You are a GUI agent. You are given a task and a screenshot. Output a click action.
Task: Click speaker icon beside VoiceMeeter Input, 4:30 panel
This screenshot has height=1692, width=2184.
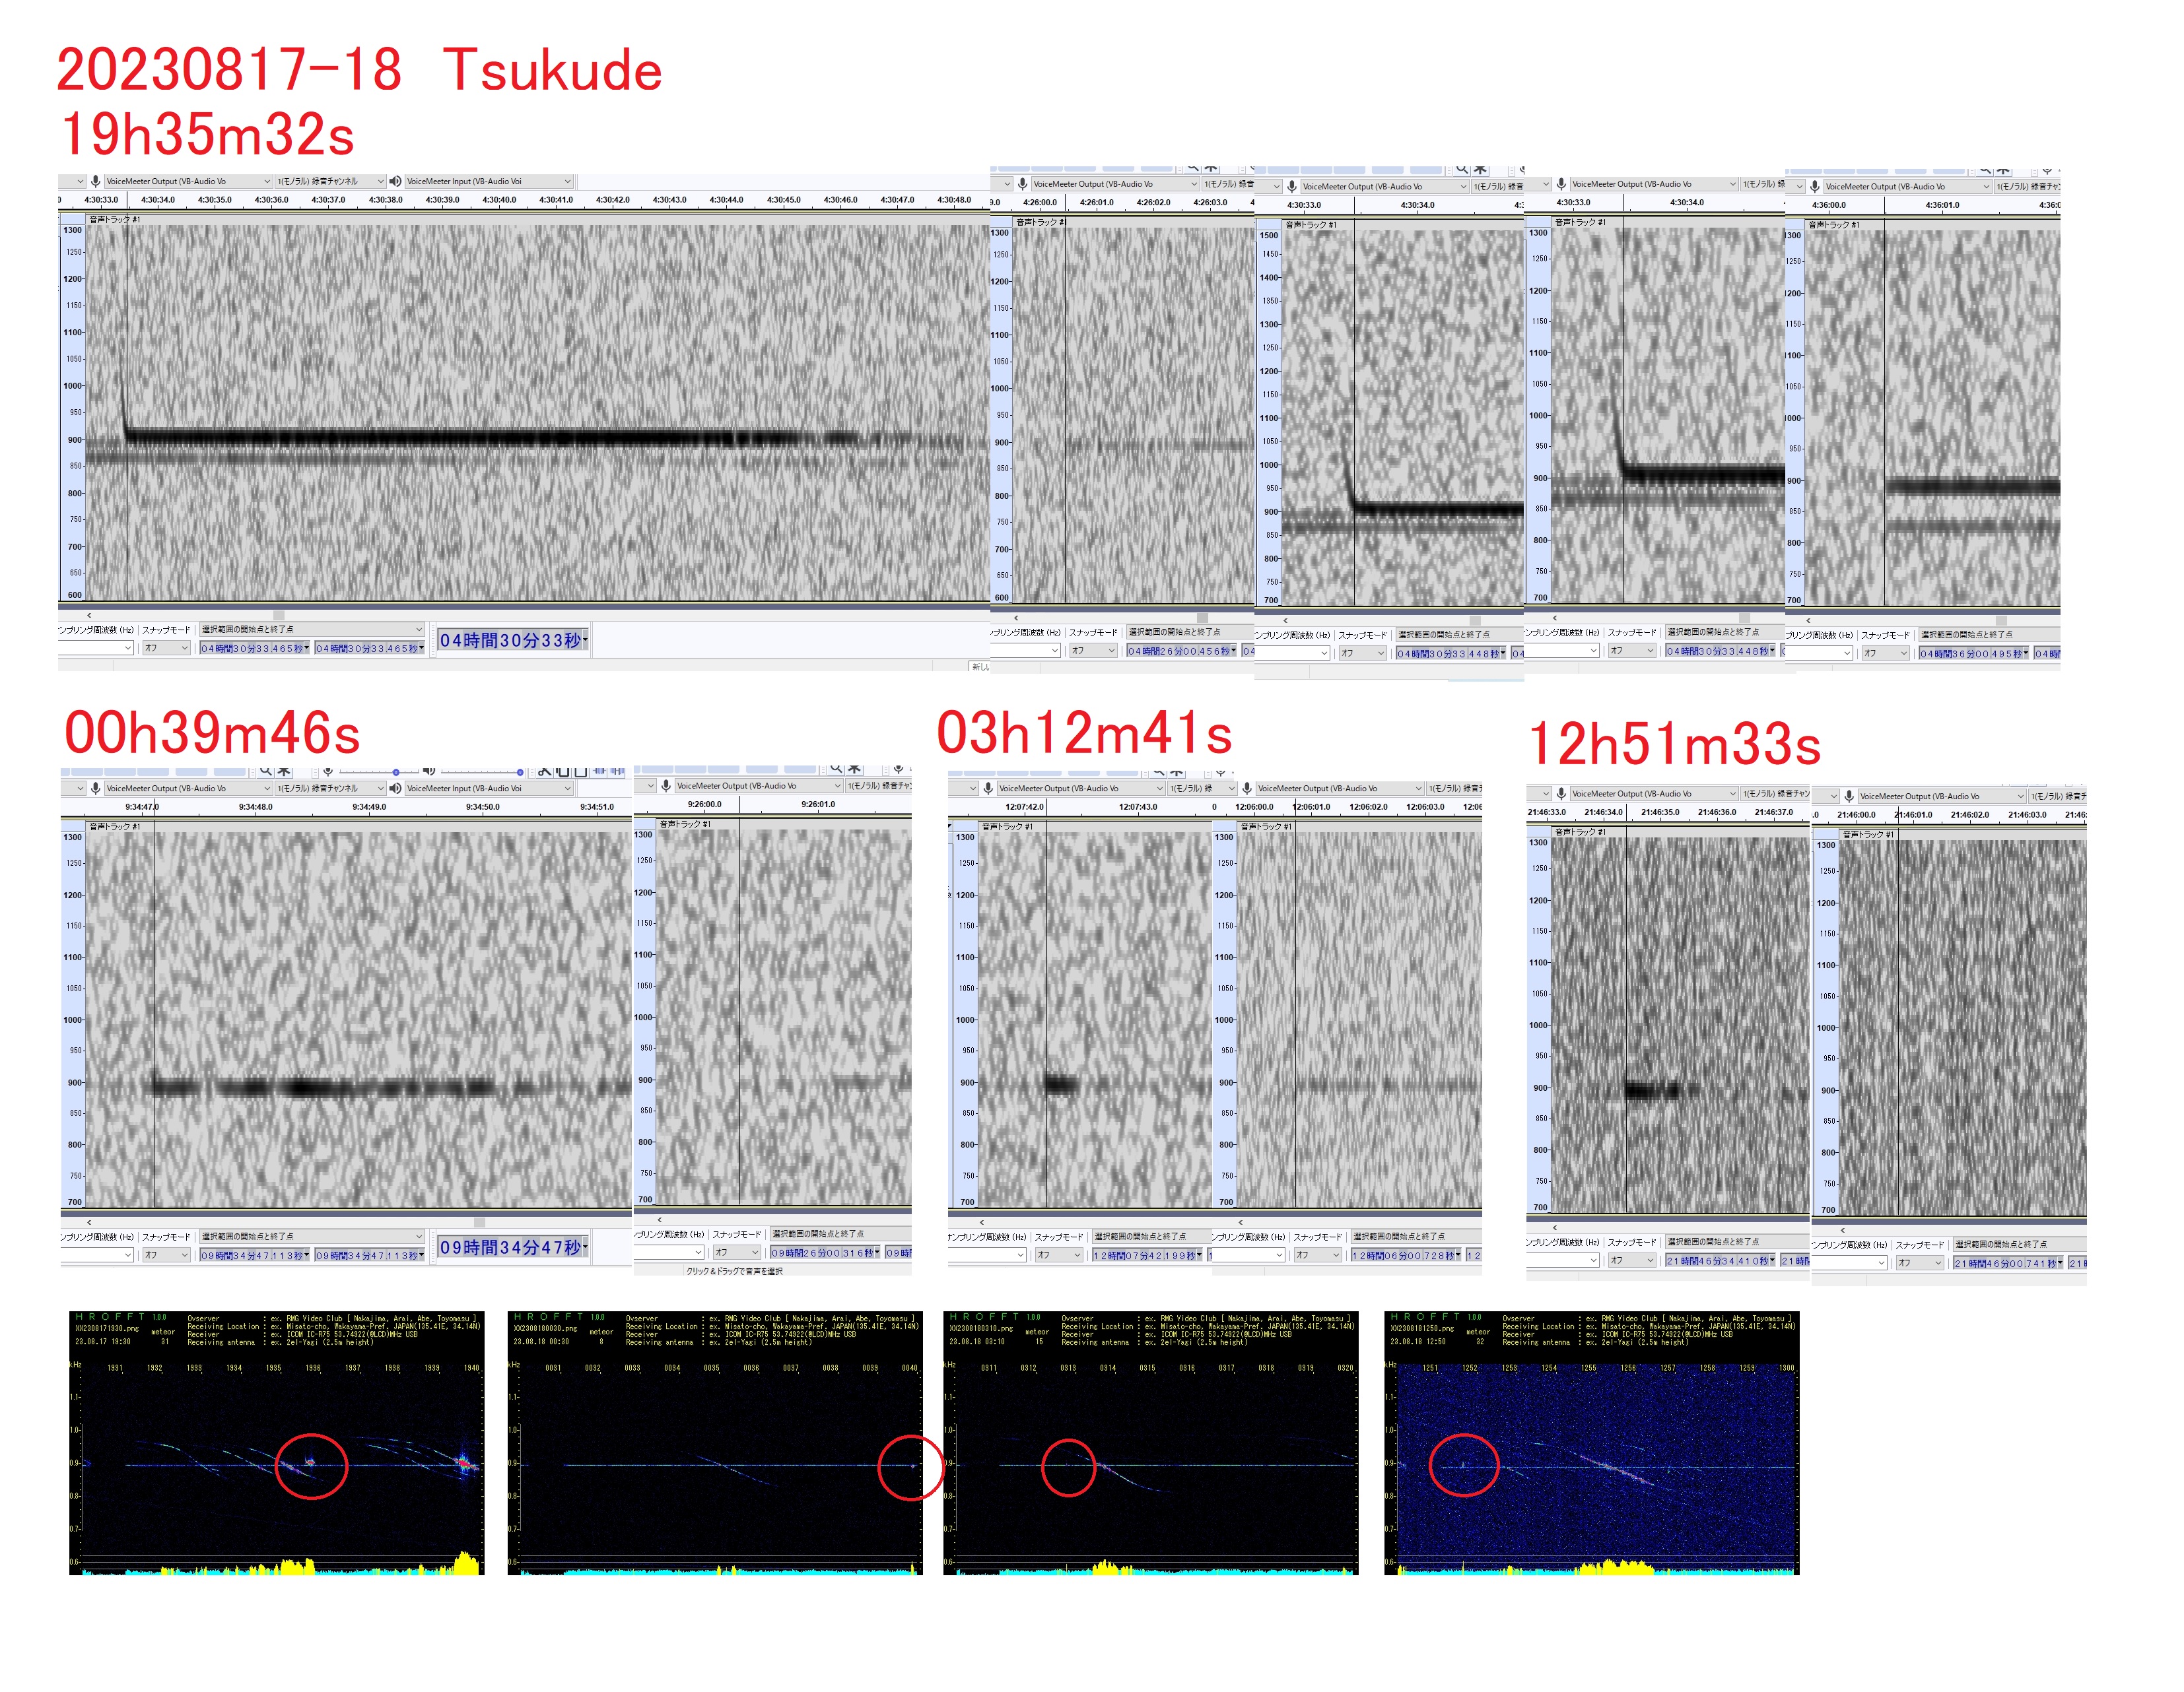tap(395, 181)
